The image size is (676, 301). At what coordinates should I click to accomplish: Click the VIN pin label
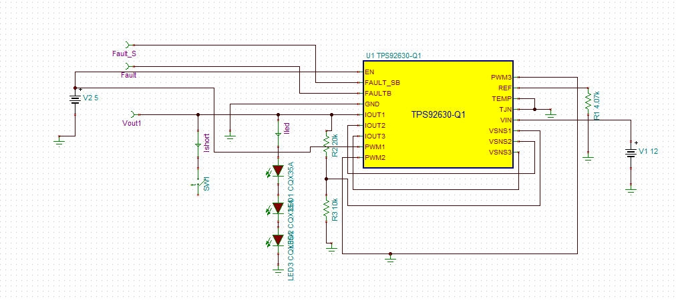pos(505,120)
